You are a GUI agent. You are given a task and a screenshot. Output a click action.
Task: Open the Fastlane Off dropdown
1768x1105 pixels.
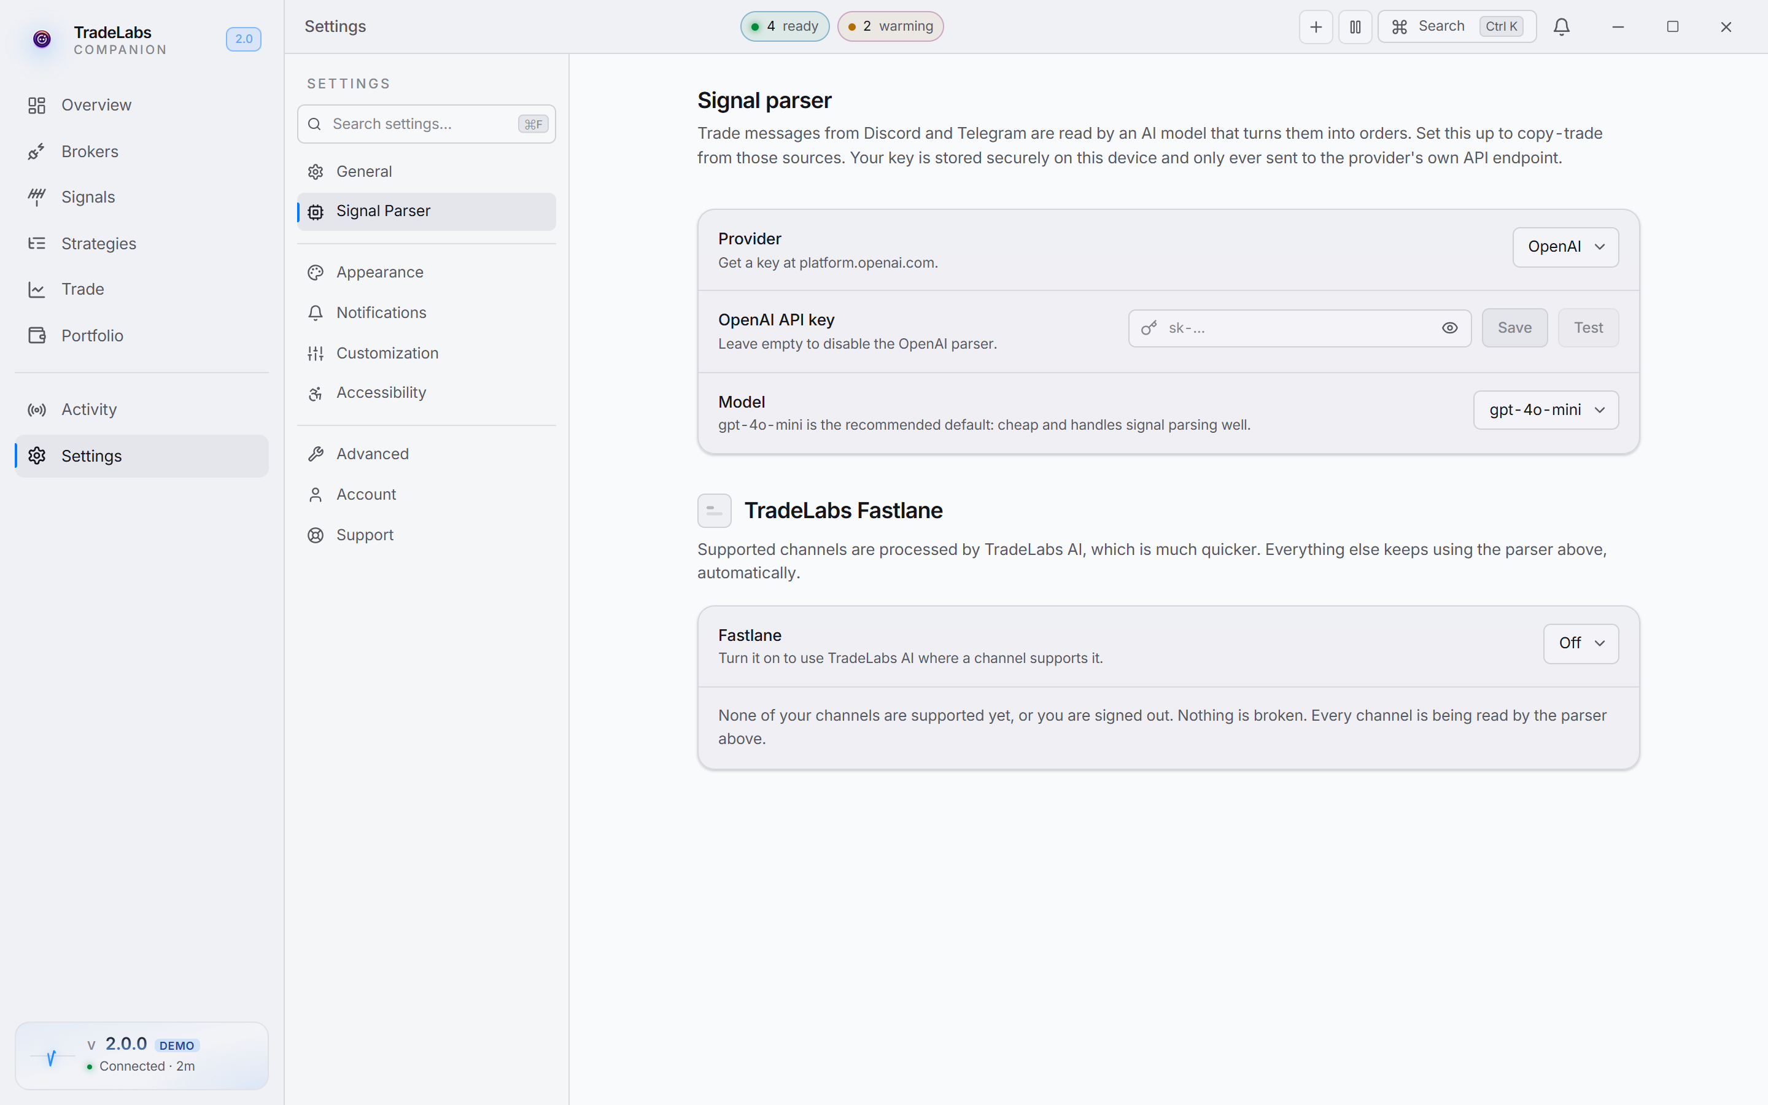coord(1581,643)
